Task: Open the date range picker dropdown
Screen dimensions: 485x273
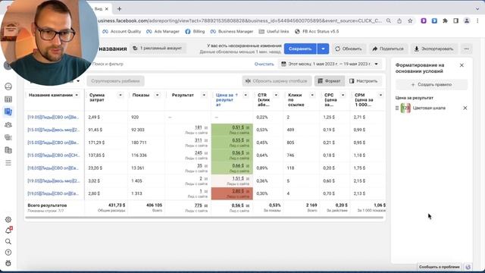Action: tap(330, 64)
